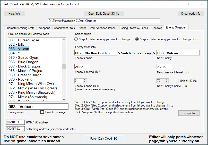Minimize the editor window

pos(178,4)
